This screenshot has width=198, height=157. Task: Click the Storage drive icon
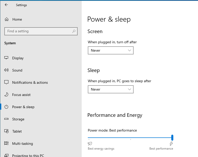click(x=6, y=119)
